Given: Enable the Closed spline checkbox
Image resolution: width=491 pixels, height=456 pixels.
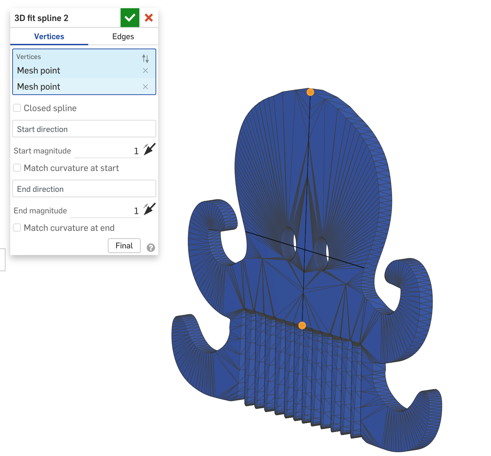Looking at the screenshot, I should point(17,108).
